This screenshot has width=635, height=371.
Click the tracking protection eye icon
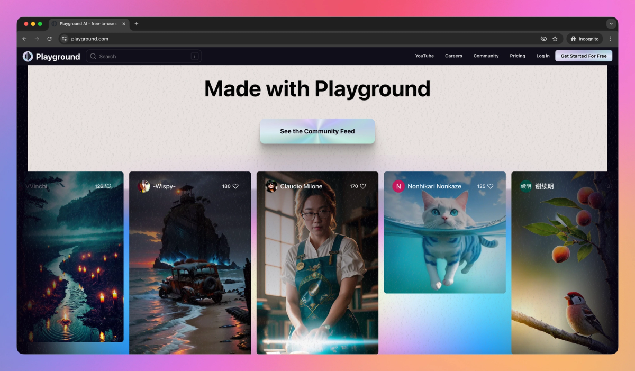pos(543,39)
